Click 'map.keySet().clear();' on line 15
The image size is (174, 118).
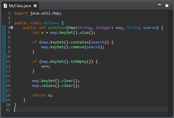(56, 81)
